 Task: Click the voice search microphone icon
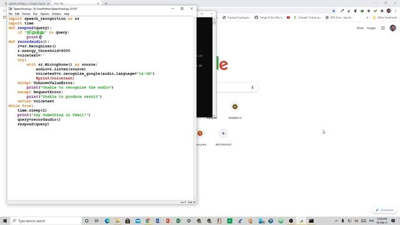252,87
